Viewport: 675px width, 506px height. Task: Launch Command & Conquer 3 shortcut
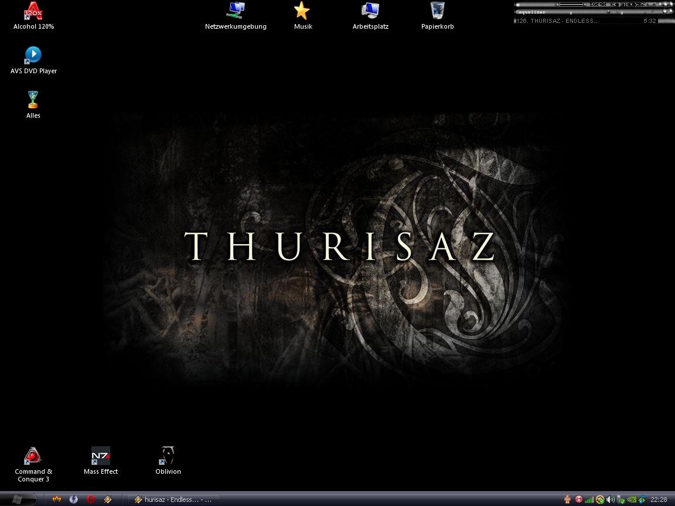33,456
